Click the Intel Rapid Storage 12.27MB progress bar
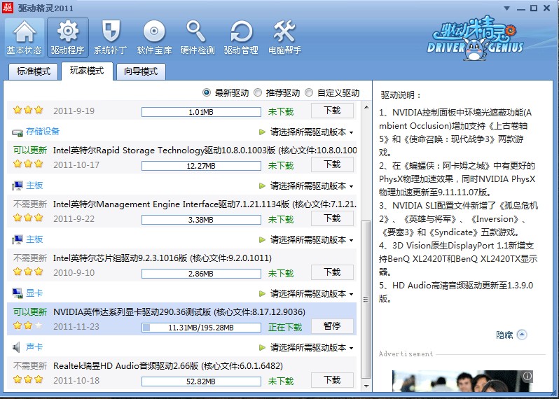The width and height of the screenshot is (559, 399). click(x=201, y=166)
